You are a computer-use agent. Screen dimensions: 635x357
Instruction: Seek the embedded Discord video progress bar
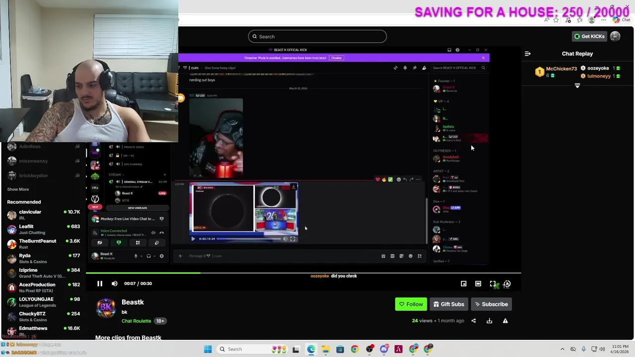pyautogui.click(x=249, y=239)
